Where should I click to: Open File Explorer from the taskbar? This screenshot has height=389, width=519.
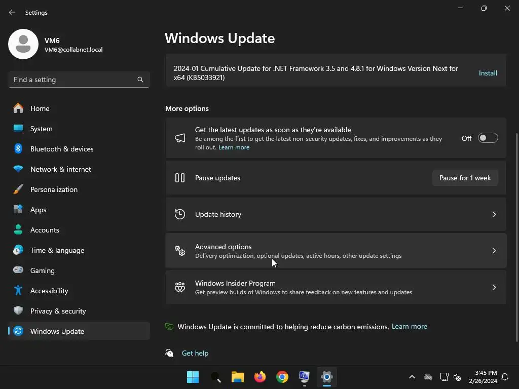[x=237, y=377]
